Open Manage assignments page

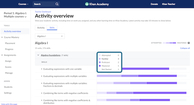tap(9, 73)
